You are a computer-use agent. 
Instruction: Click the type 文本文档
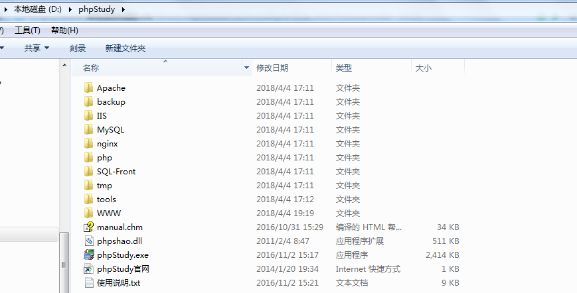(352, 283)
